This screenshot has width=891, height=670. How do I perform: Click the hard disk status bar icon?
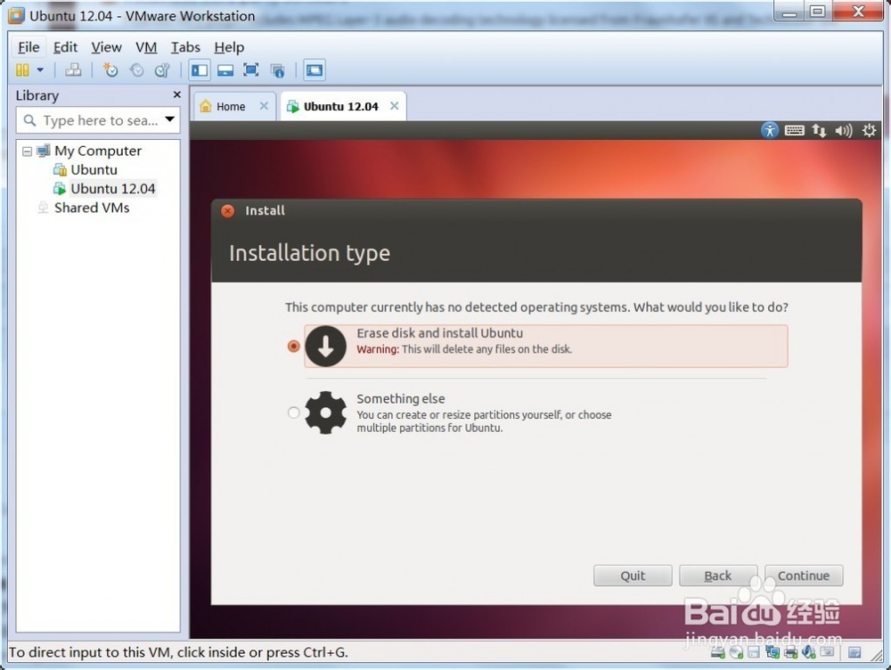coord(717,652)
